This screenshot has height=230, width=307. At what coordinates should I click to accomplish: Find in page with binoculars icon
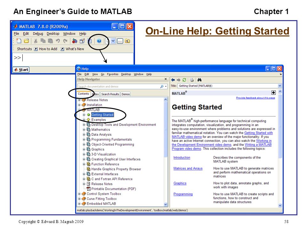[x=200, y=80]
